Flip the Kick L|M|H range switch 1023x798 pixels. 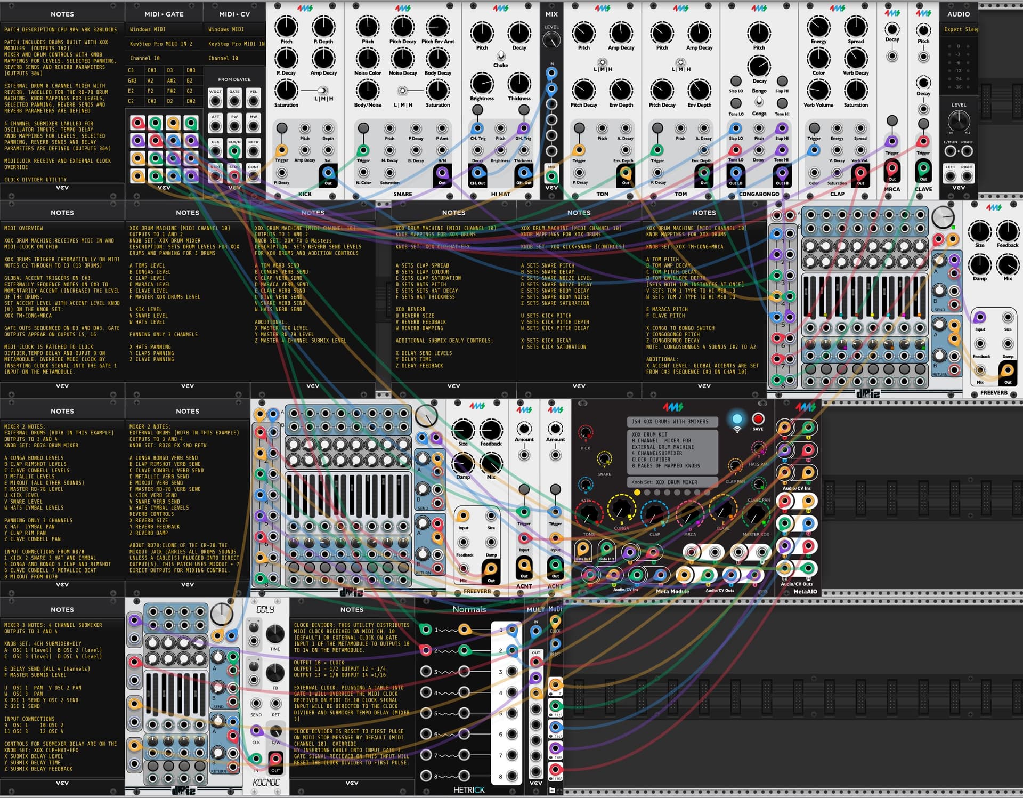coord(322,91)
